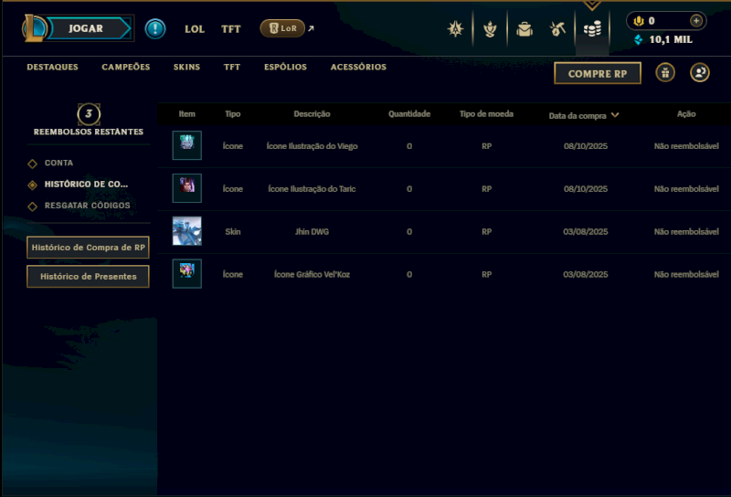Open the Store coins icon
Image resolution: width=731 pixels, height=497 pixels.
click(x=592, y=29)
